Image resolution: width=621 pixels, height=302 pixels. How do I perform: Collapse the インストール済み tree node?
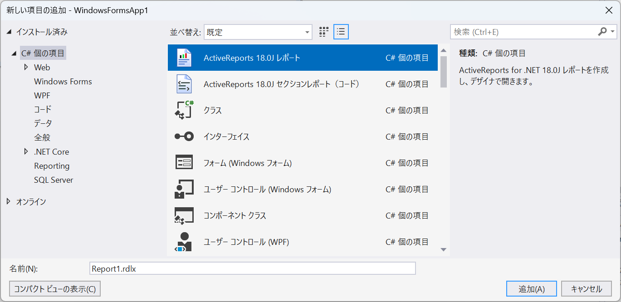pos(10,32)
